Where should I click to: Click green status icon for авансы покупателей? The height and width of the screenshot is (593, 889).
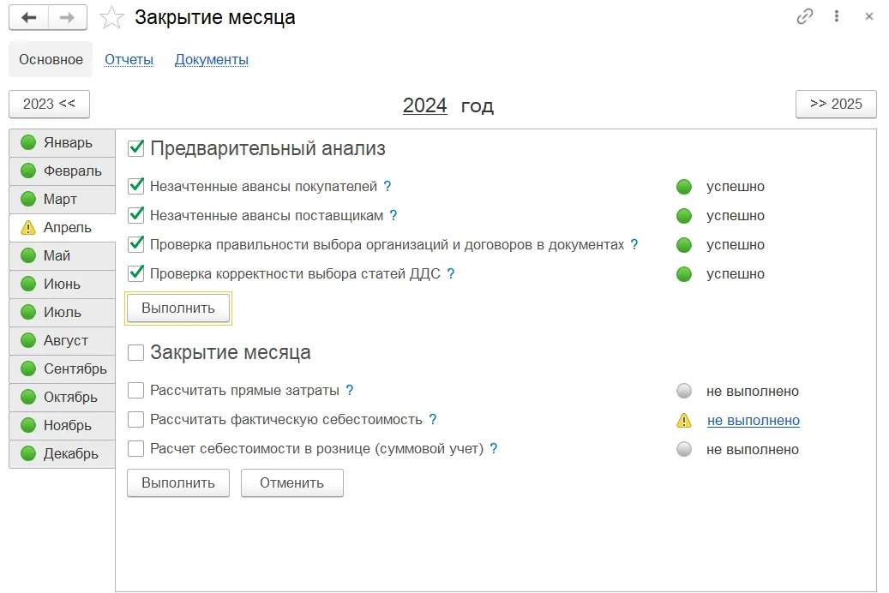(x=684, y=187)
